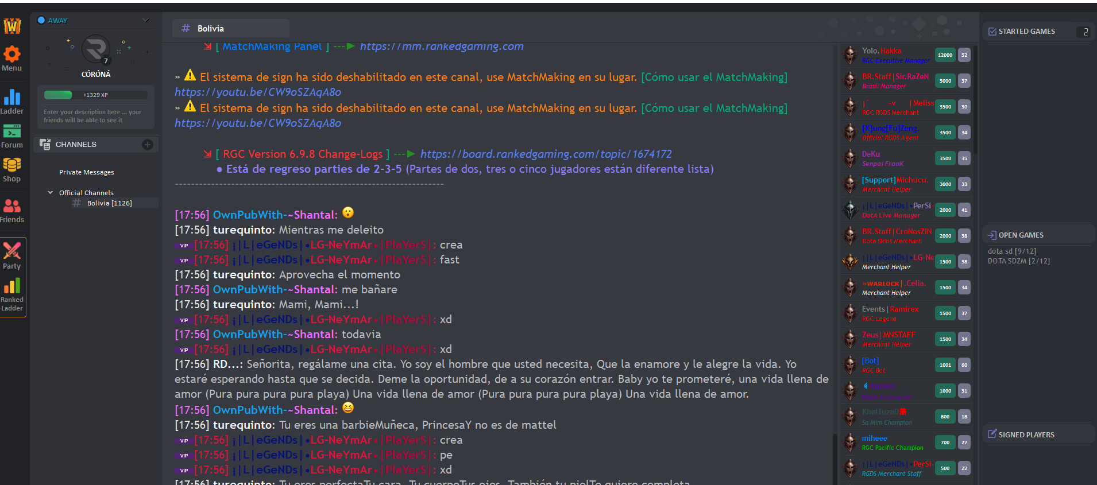This screenshot has width=1097, height=485.
Task: Click the SIGNED PLAYERS edit icon
Action: point(992,434)
